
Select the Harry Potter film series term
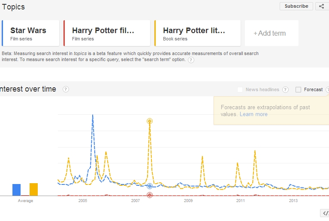click(x=107, y=33)
